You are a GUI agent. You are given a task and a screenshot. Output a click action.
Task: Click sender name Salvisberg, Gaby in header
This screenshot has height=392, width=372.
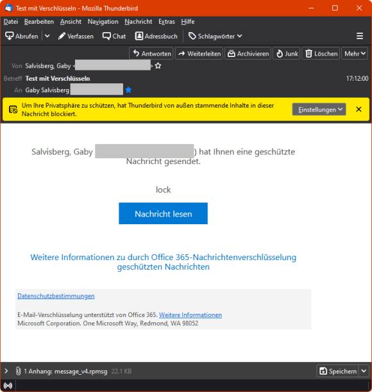[x=48, y=66]
